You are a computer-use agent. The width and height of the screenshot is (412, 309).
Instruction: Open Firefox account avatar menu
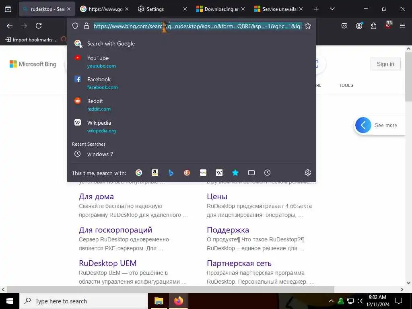point(359,26)
